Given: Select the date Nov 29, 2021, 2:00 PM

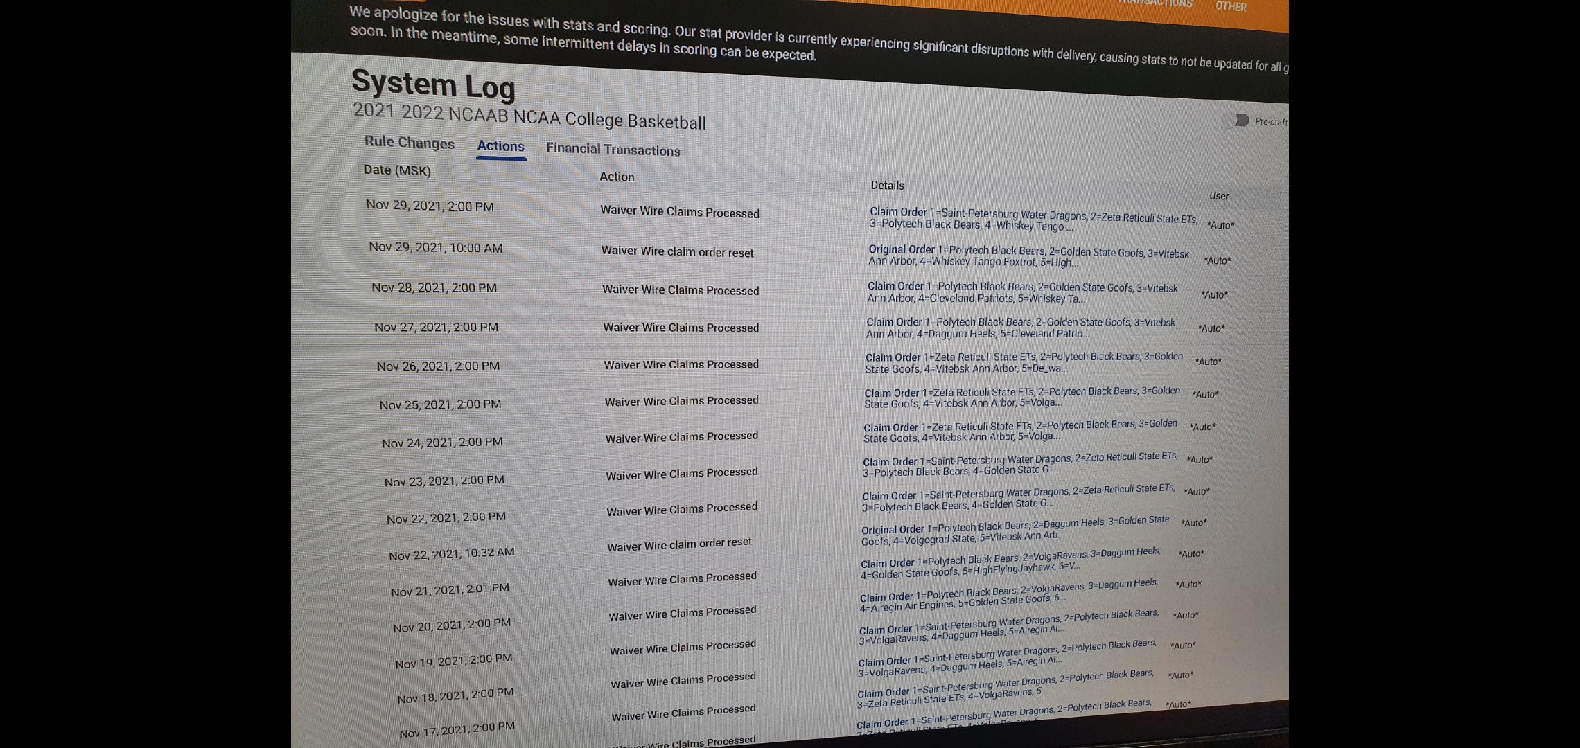Looking at the screenshot, I should (430, 206).
